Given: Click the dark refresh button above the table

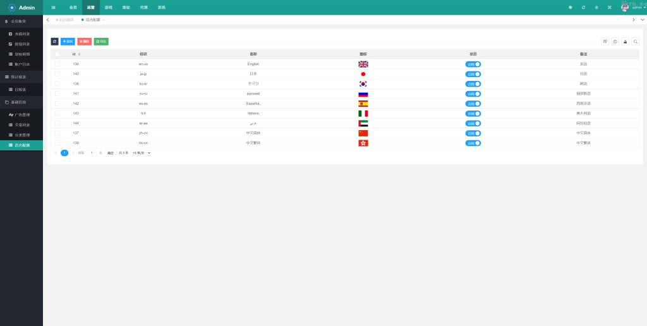Looking at the screenshot, I should tap(54, 42).
